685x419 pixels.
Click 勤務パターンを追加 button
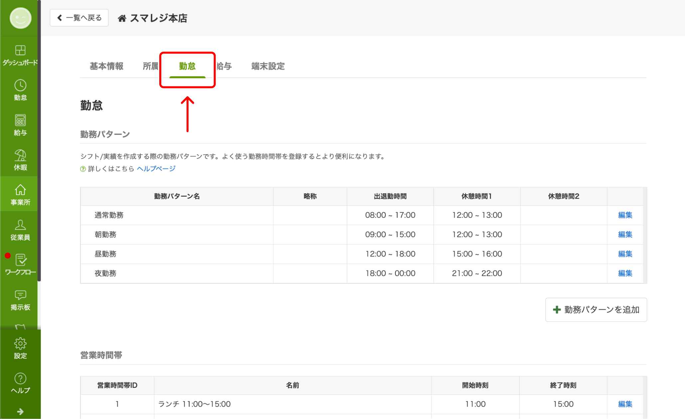[x=596, y=310]
